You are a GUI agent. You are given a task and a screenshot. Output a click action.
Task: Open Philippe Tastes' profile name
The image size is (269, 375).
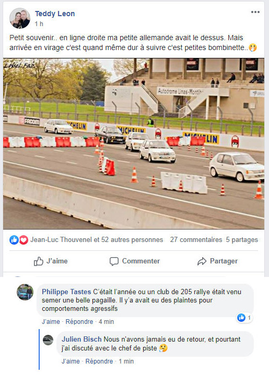tap(66, 292)
